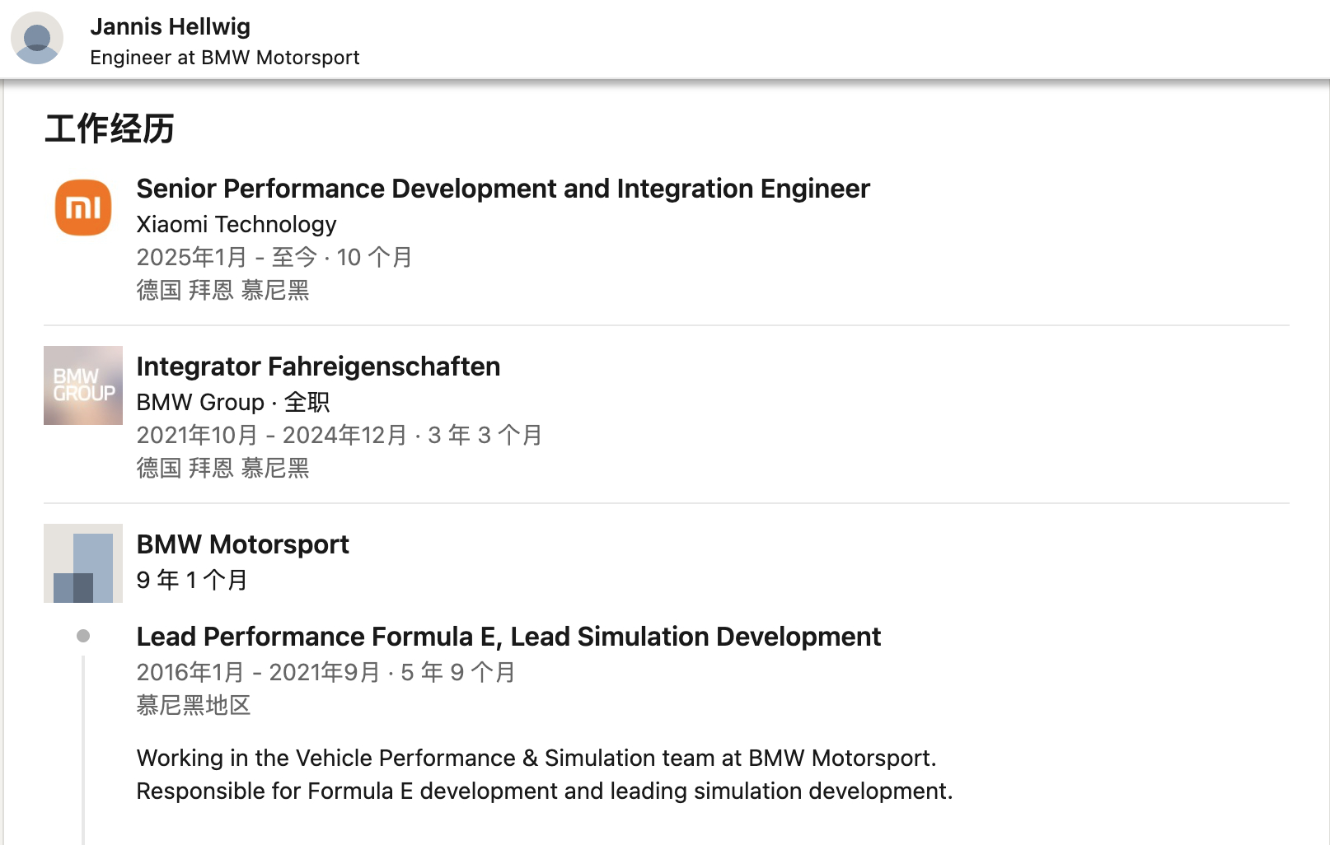1330x845 pixels.
Task: Click the profile avatar next to Jannis Hellwig
Action: (37, 38)
